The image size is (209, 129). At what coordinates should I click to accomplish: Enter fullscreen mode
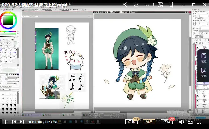click(x=199, y=122)
